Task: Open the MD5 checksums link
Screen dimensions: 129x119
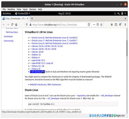Action: [x=54, y=85]
